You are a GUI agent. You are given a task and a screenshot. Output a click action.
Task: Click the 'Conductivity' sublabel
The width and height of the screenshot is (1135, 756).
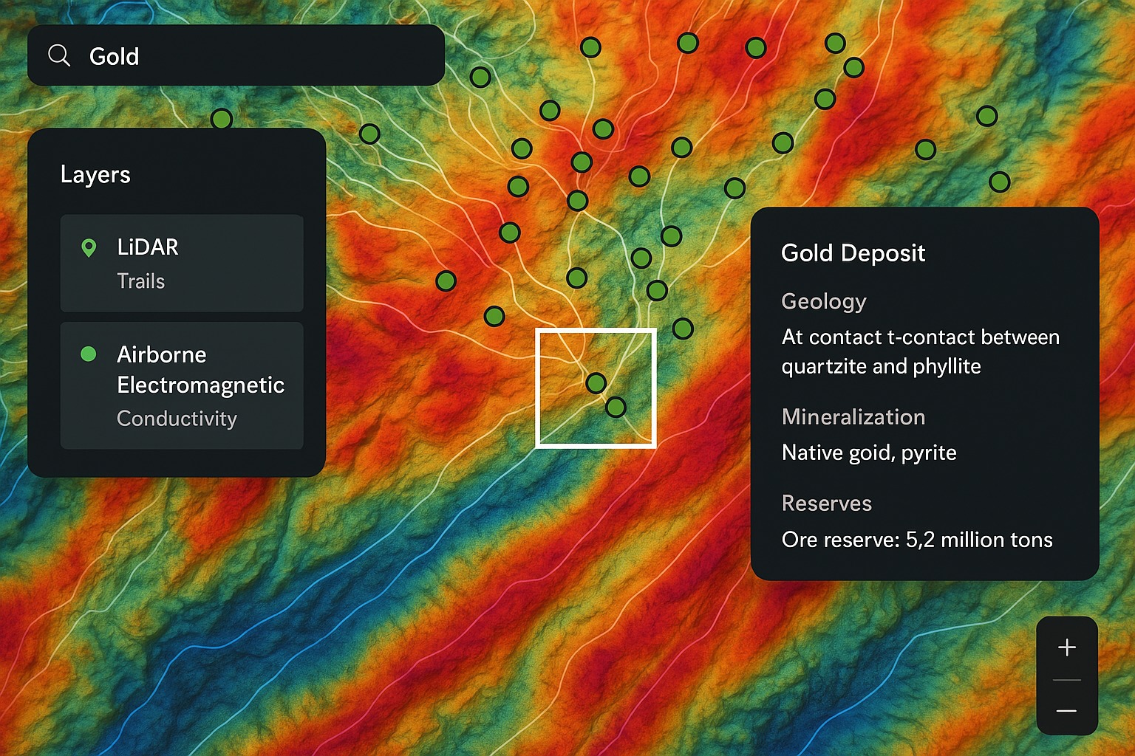177,419
